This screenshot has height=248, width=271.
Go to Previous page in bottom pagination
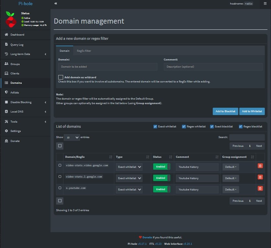click(x=238, y=201)
